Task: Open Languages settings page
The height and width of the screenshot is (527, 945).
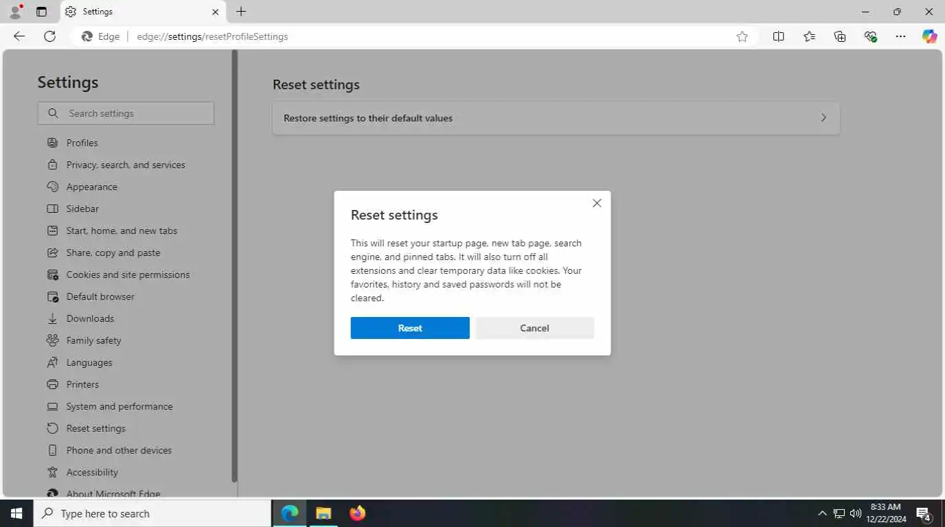Action: tap(89, 362)
